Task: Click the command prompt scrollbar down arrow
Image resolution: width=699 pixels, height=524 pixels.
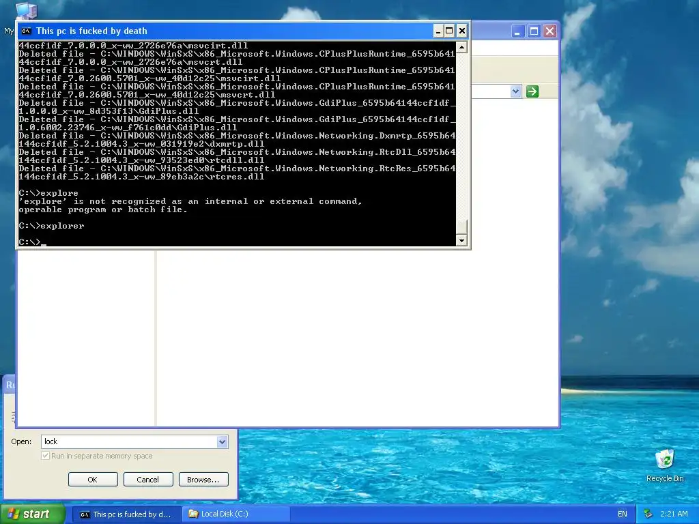Action: (461, 241)
